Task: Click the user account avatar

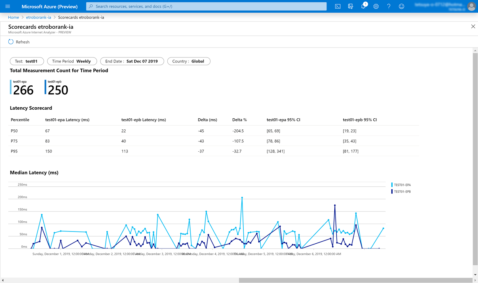Action: click(x=471, y=6)
